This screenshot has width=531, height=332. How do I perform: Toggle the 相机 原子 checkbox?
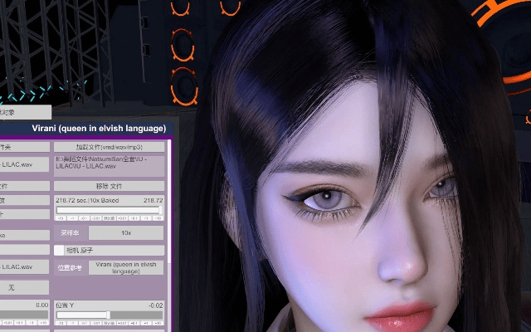(x=60, y=250)
